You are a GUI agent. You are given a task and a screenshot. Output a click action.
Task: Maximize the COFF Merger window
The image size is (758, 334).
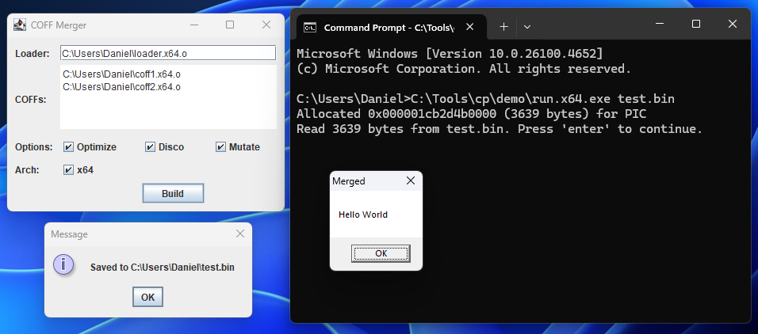point(230,25)
